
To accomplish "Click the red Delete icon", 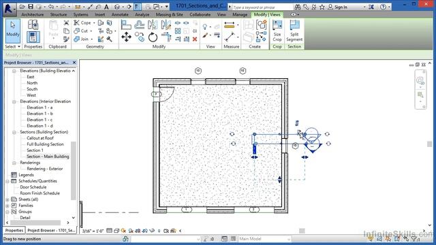I will pyautogui.click(x=195, y=39).
